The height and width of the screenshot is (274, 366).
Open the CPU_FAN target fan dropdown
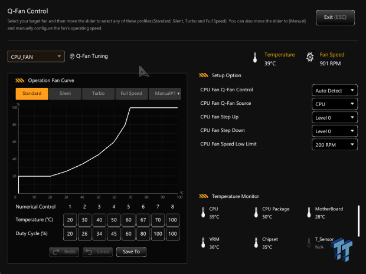coord(36,57)
